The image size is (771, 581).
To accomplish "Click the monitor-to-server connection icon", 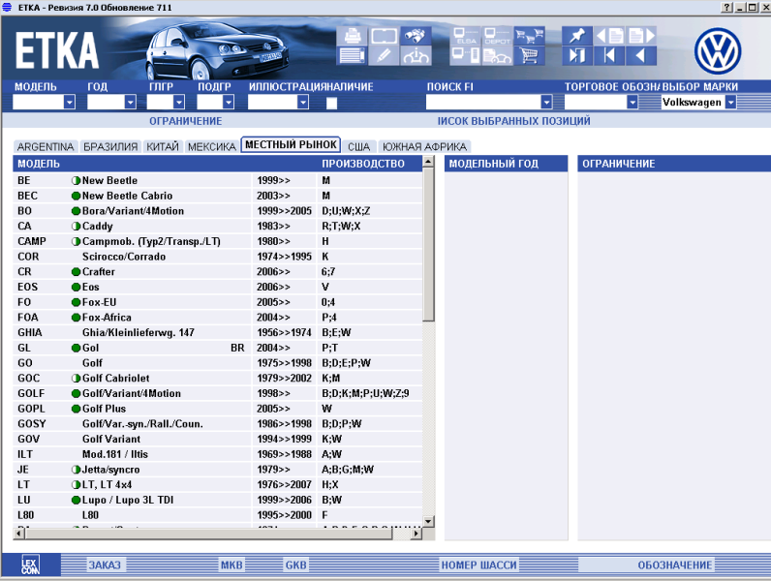I will click(x=465, y=55).
